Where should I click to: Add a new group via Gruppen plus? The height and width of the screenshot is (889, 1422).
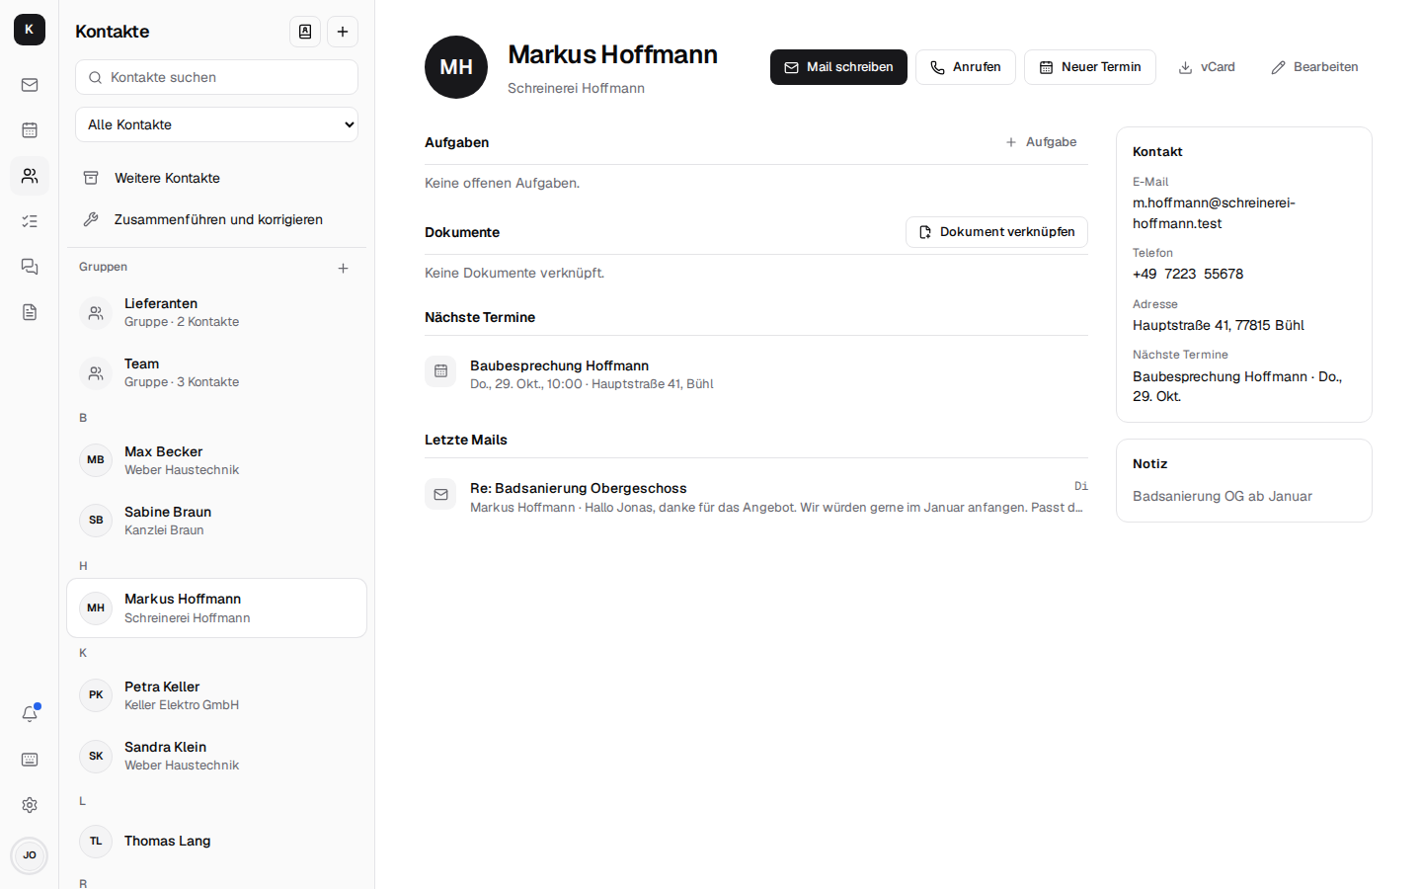(343, 268)
